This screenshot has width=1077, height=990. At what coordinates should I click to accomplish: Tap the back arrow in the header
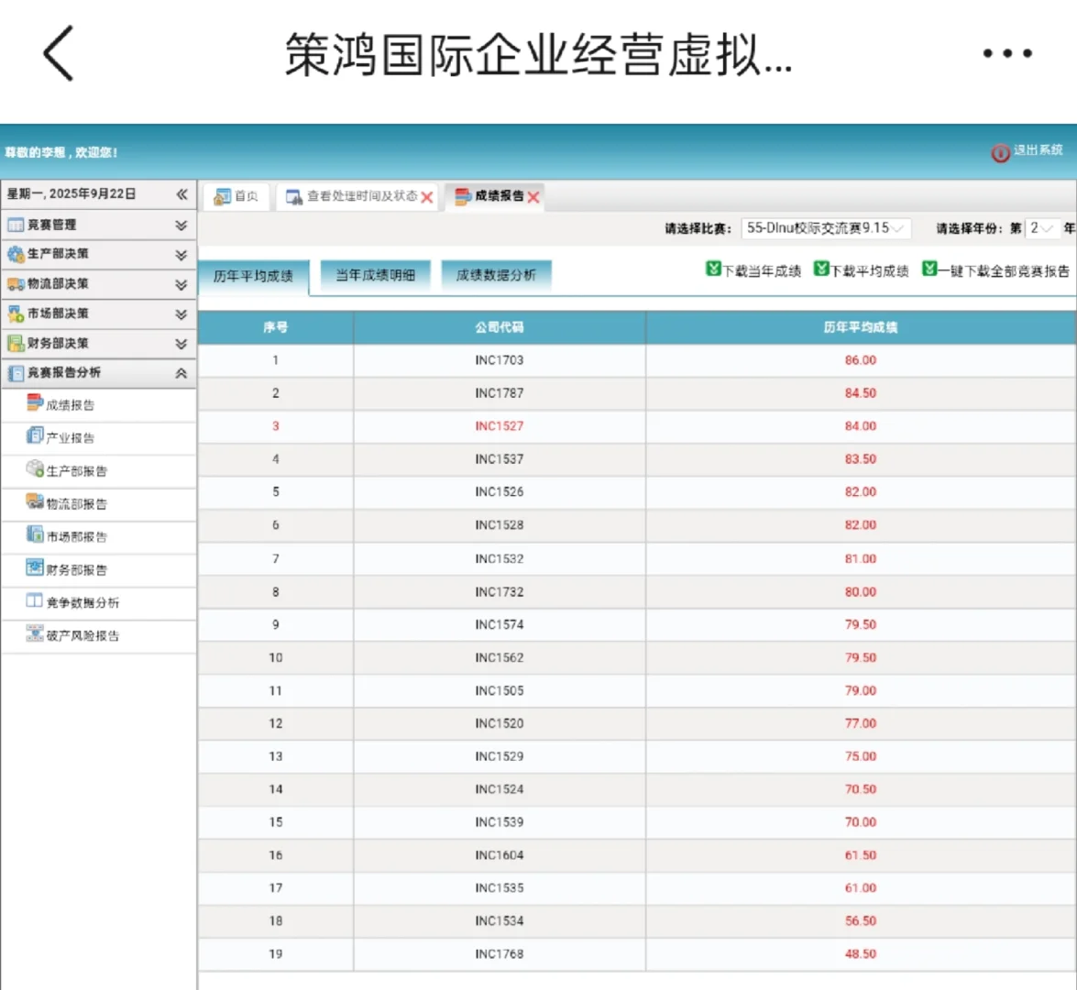click(x=59, y=53)
